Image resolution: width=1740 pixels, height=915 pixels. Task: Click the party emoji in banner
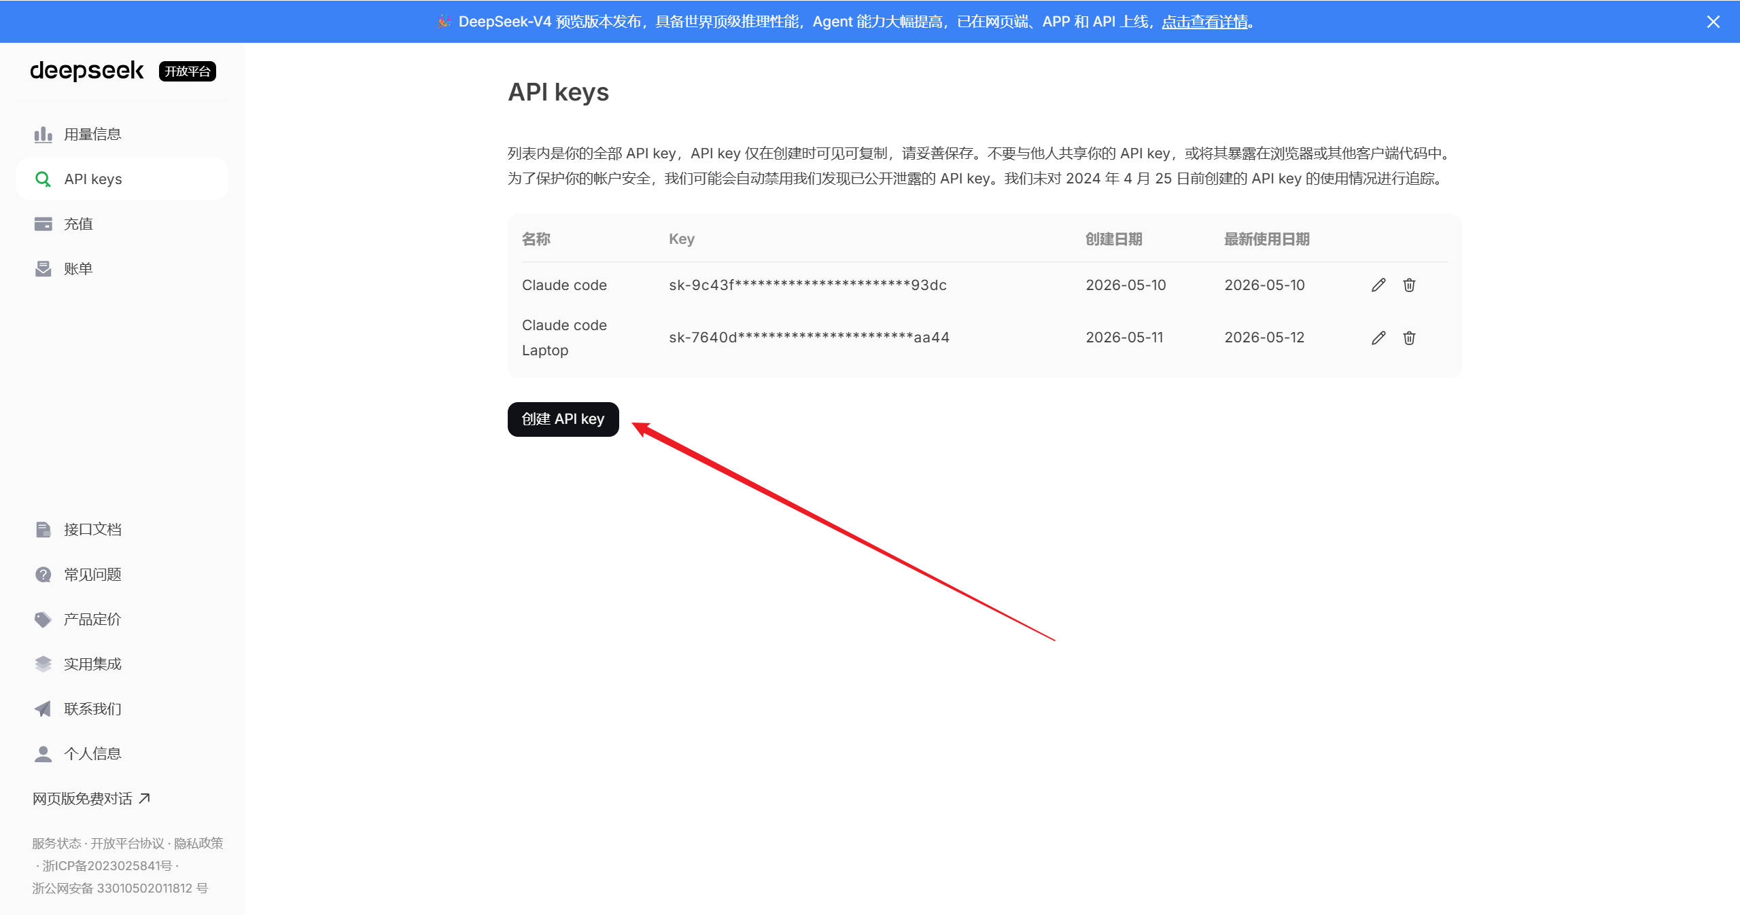tap(445, 22)
